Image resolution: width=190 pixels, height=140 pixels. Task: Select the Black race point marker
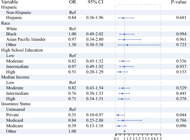125,34
